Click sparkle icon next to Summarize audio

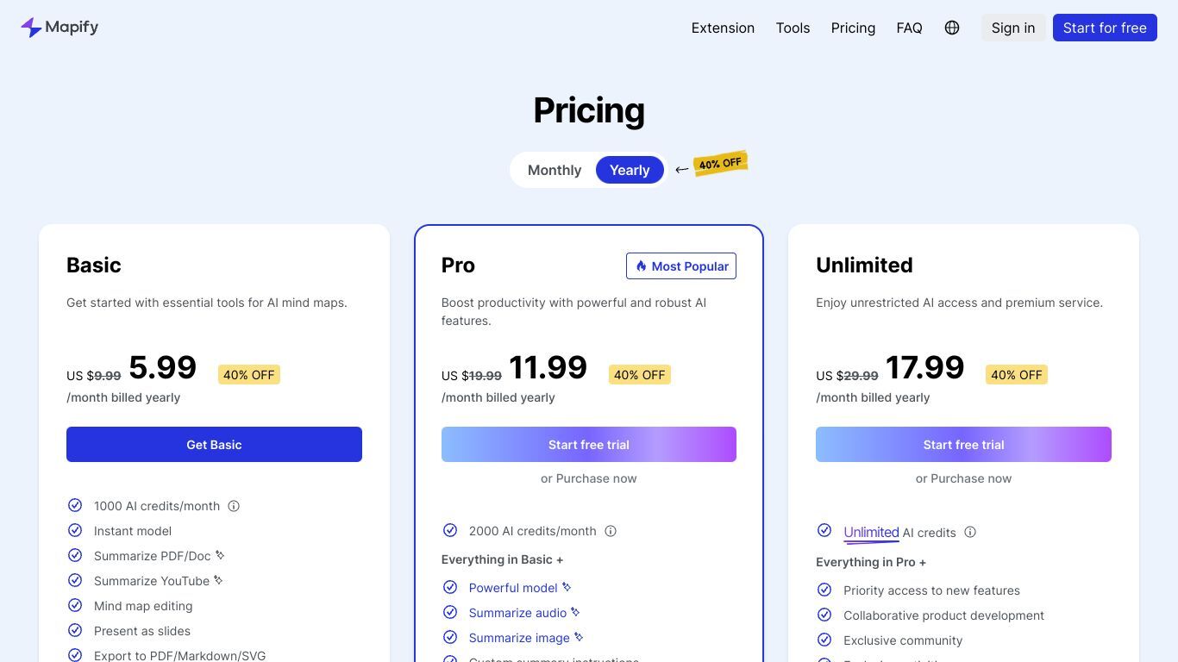[x=575, y=612]
